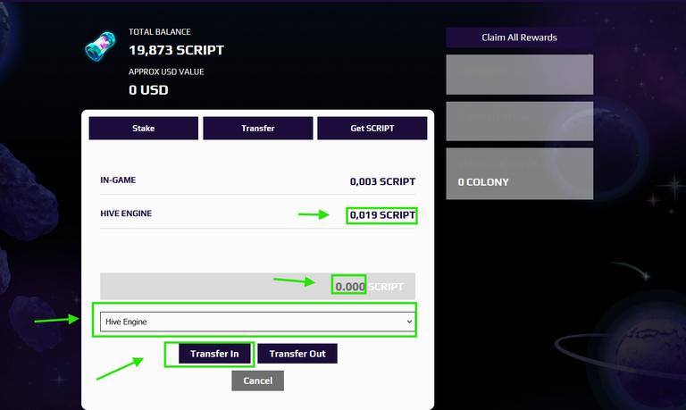Click the 0,003 SCRIPT in-game balance
This screenshot has height=410, width=686.
382,181
